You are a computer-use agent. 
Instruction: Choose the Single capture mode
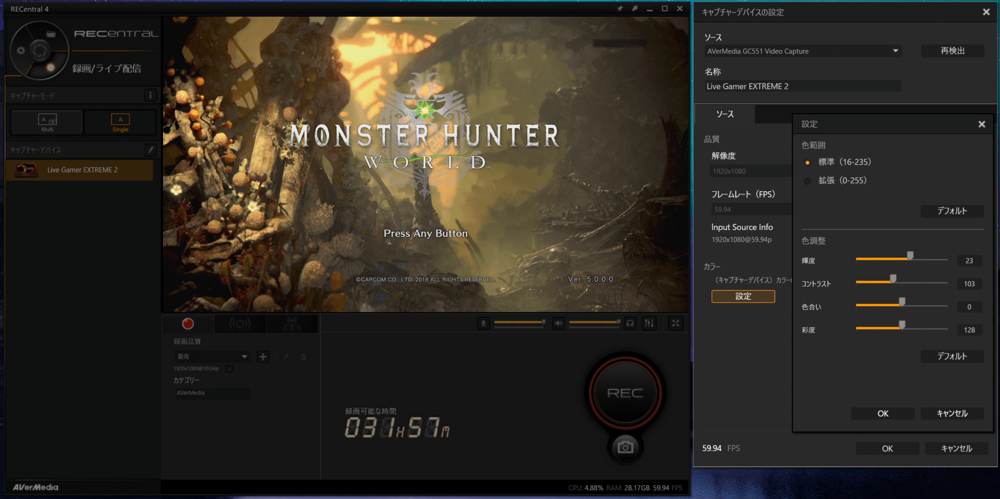coord(120,122)
